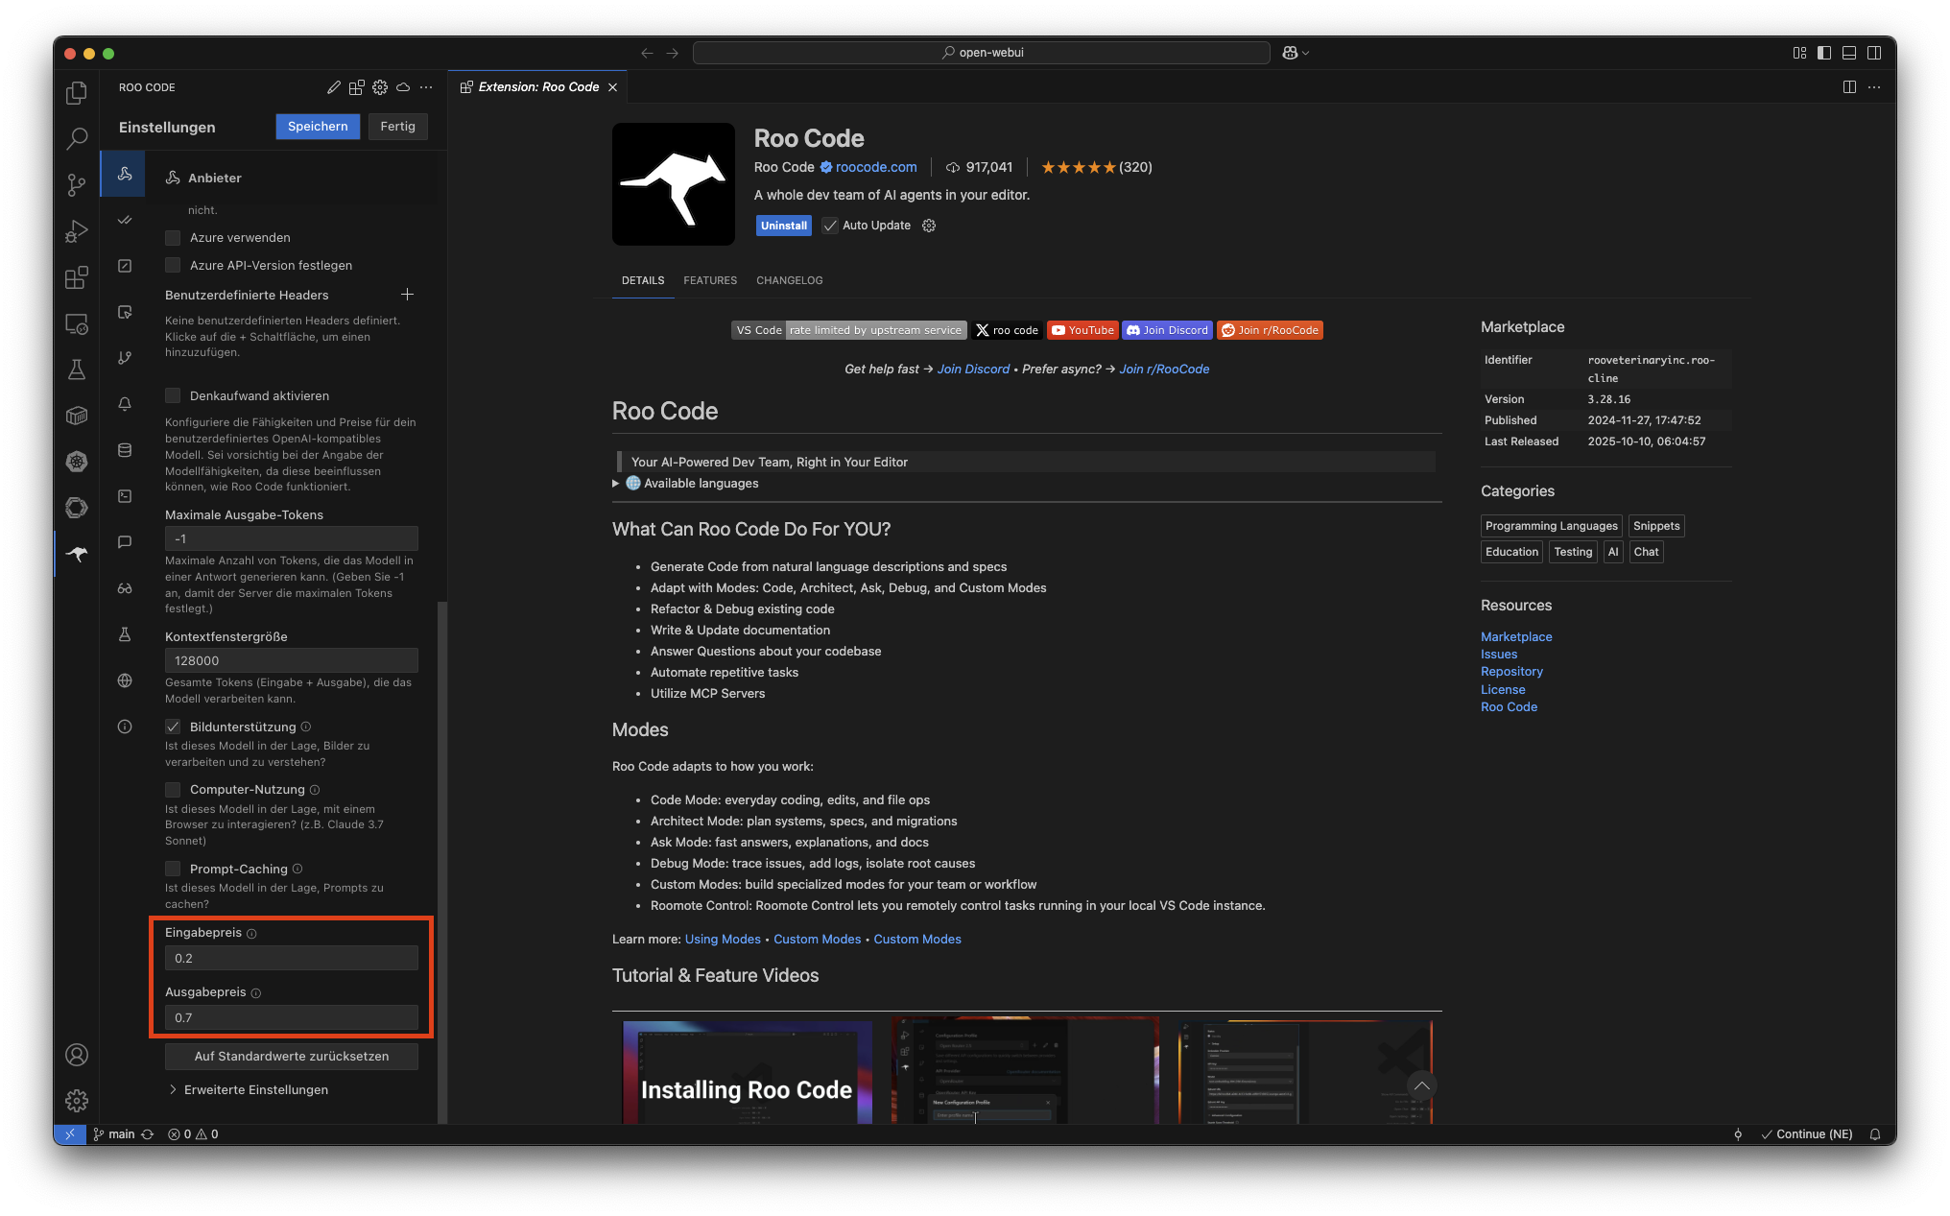The image size is (1950, 1216).
Task: Click the Ausgabepreis input field
Action: 292,1017
